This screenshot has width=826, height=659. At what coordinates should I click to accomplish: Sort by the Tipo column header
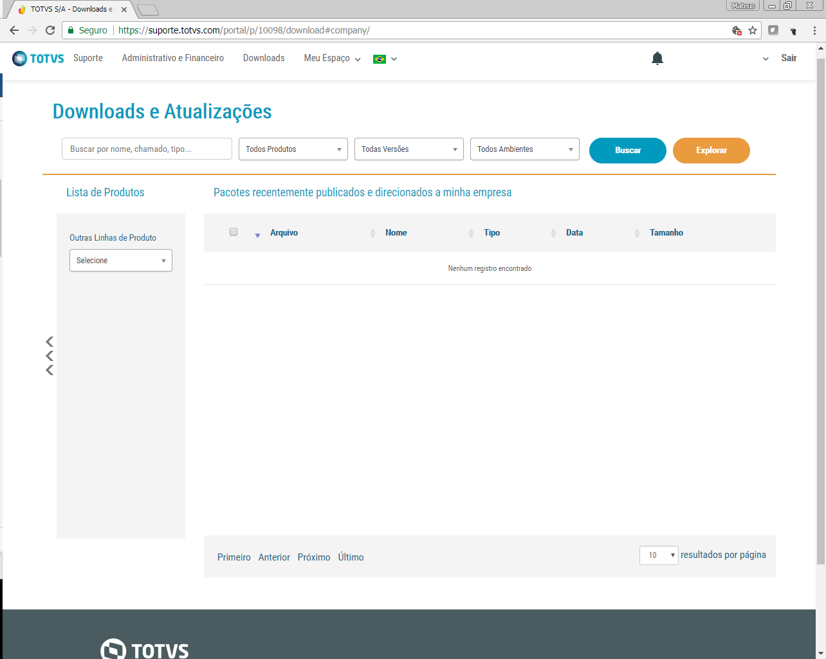coord(492,233)
